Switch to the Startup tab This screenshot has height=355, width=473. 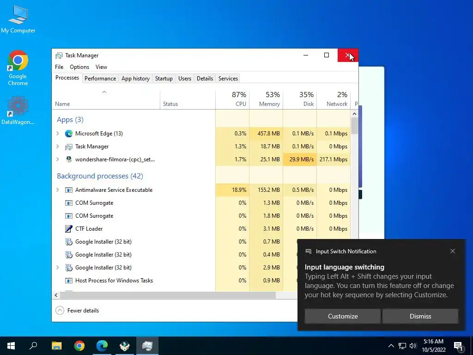164,79
